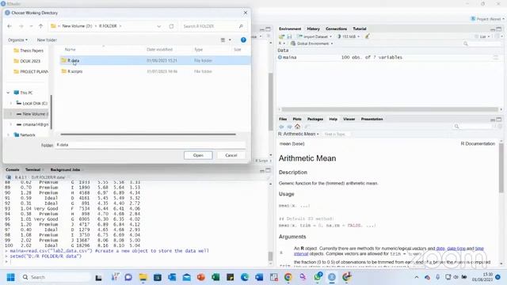
Task: Click the view layout icon in dialog
Action: tap(223, 40)
